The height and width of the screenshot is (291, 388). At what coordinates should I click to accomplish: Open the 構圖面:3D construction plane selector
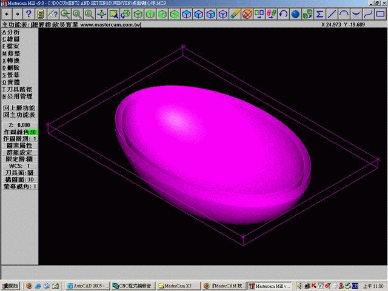pyautogui.click(x=19, y=179)
